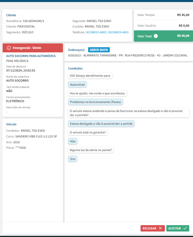Click the Não answer chip
The width and height of the screenshot is (193, 237).
(73, 141)
